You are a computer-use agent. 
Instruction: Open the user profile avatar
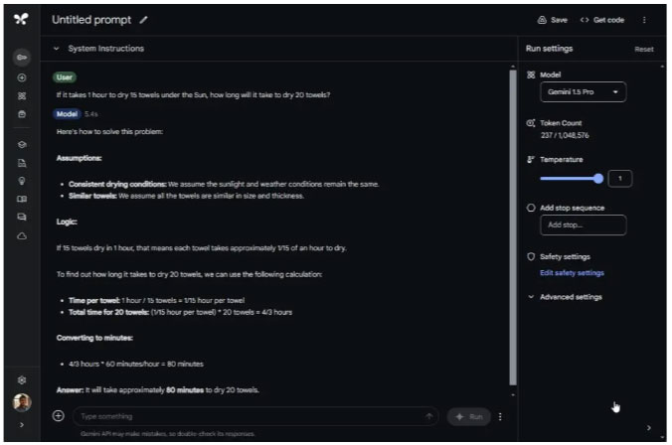tap(21, 403)
